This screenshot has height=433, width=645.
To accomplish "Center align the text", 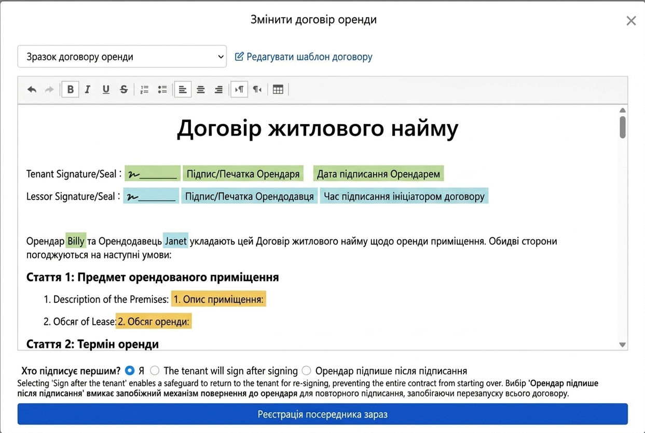I will [201, 89].
